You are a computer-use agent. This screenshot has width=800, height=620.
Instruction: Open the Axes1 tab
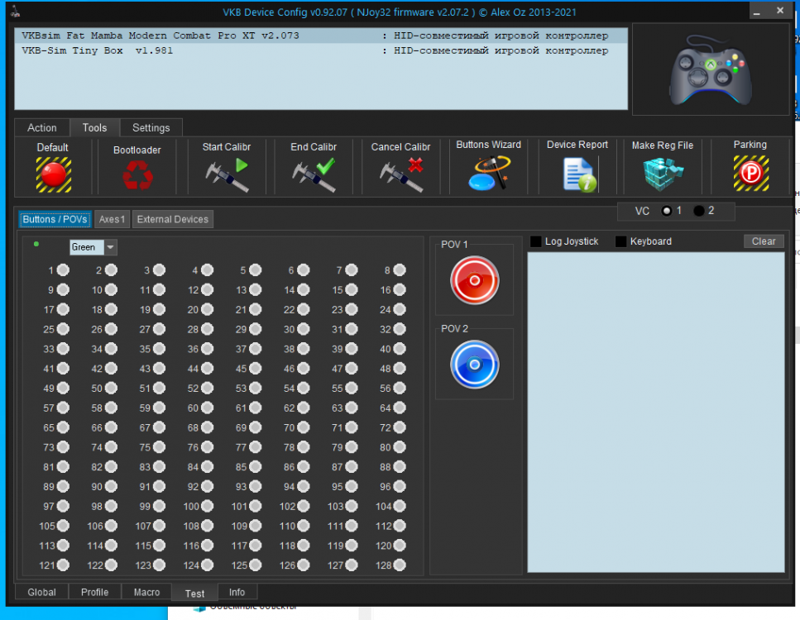(x=112, y=219)
